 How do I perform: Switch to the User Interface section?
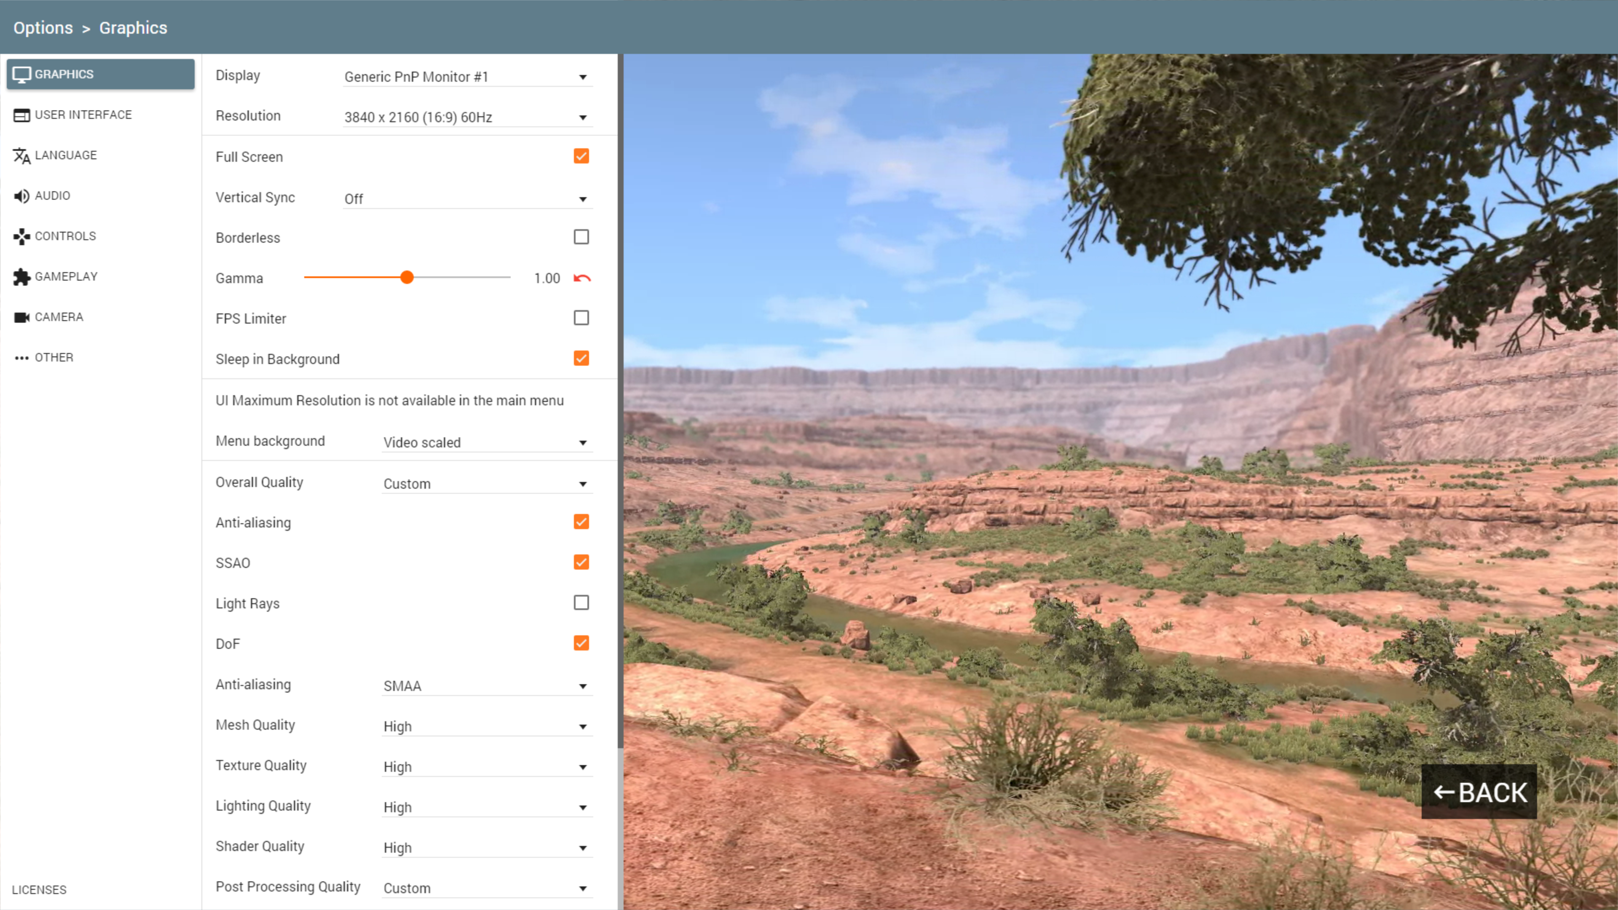pyautogui.click(x=101, y=115)
